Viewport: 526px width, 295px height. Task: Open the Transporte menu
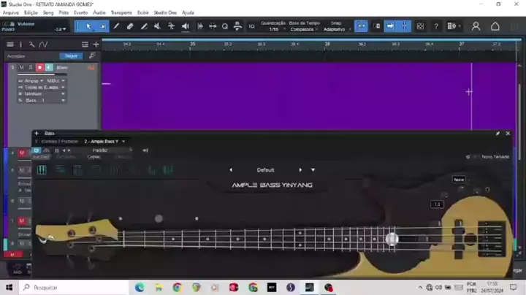pos(122,12)
